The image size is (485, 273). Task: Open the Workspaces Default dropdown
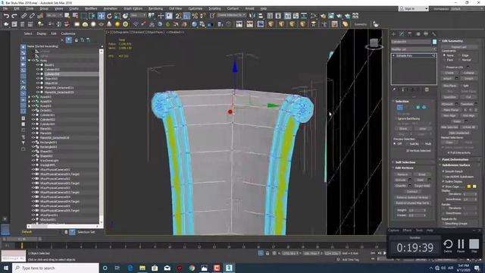coord(467,8)
